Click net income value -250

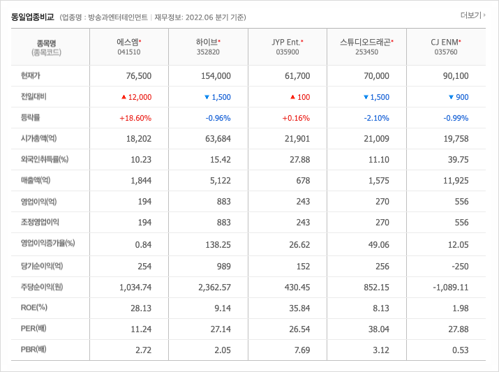[x=460, y=267]
